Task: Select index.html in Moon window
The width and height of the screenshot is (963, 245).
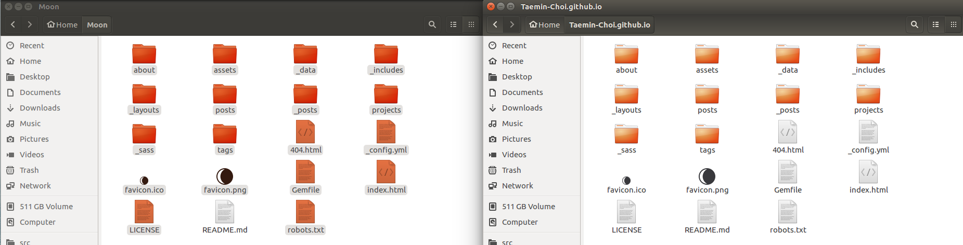Action: point(386,178)
